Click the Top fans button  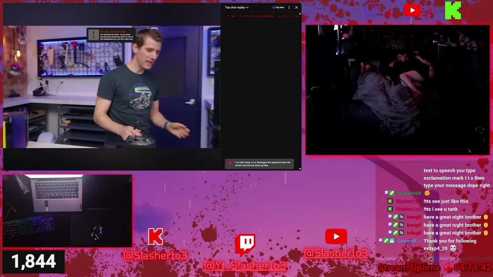tap(278, 7)
